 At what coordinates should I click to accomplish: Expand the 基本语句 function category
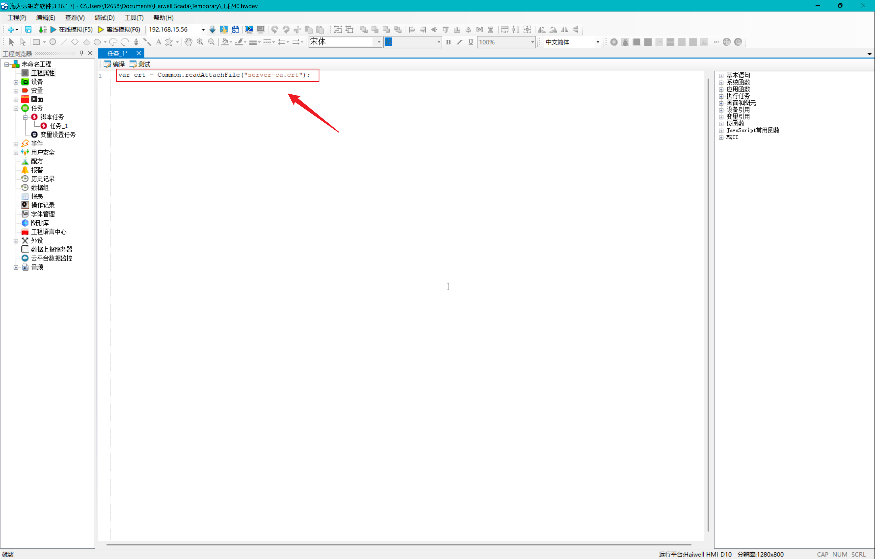point(721,76)
